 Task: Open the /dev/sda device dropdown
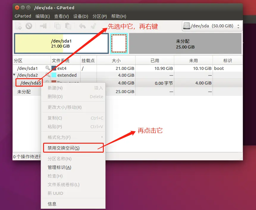pos(212,26)
